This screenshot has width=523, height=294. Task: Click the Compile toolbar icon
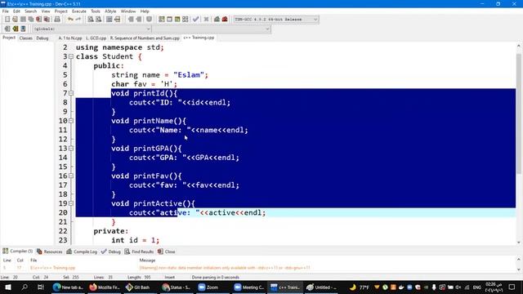click(162, 20)
